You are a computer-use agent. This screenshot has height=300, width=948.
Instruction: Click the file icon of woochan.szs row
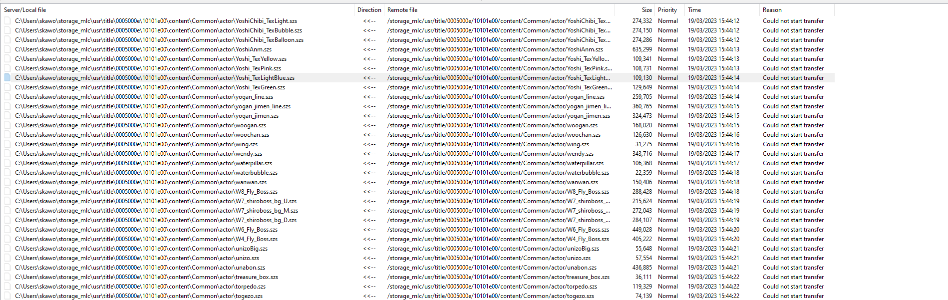tap(7, 135)
